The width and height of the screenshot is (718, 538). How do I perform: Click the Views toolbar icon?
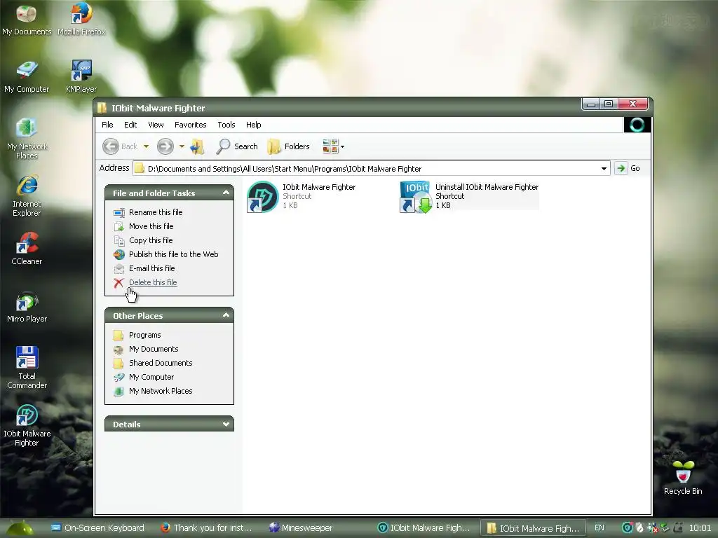[x=330, y=146]
